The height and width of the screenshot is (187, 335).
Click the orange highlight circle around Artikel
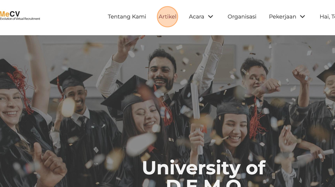[x=167, y=17]
